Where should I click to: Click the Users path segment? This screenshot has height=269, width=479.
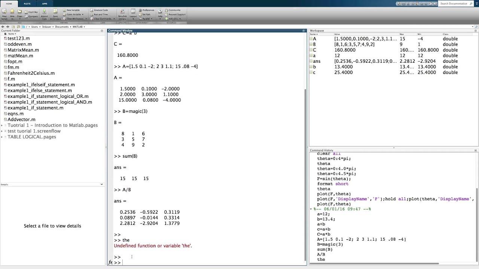click(34, 27)
